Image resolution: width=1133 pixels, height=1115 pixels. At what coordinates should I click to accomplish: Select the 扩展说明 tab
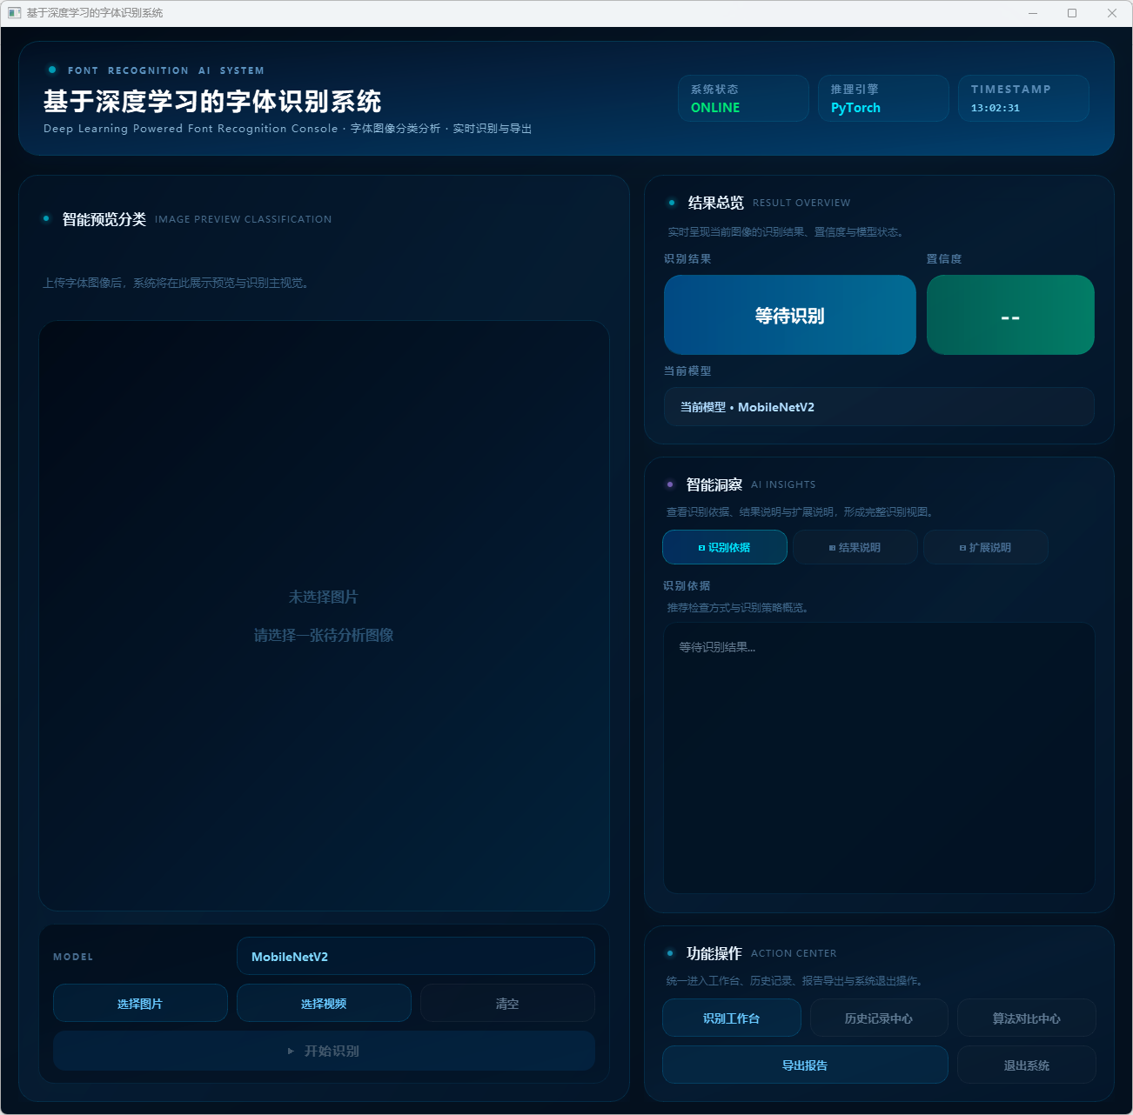pyautogui.click(x=985, y=547)
